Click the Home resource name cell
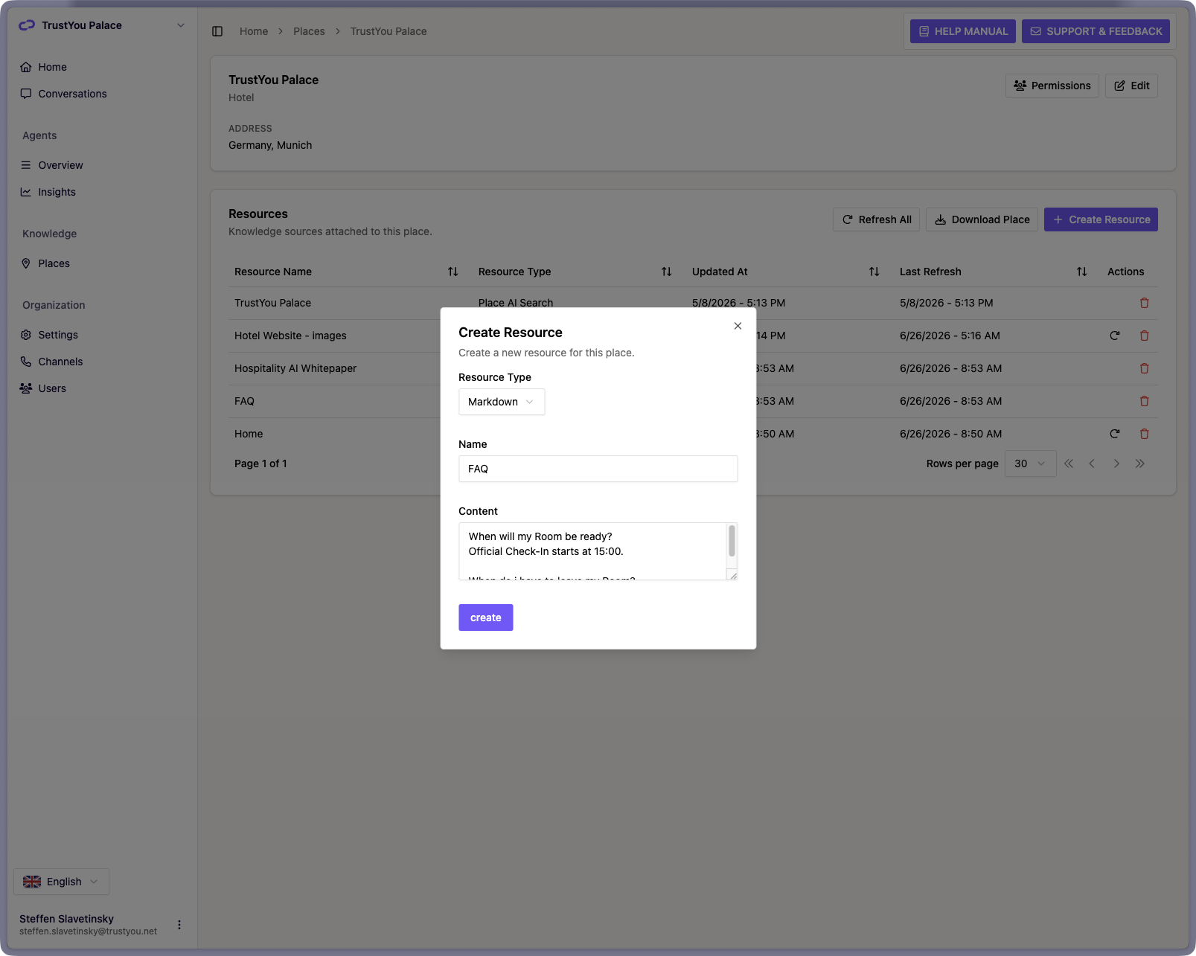Image resolution: width=1196 pixels, height=956 pixels. 249,434
